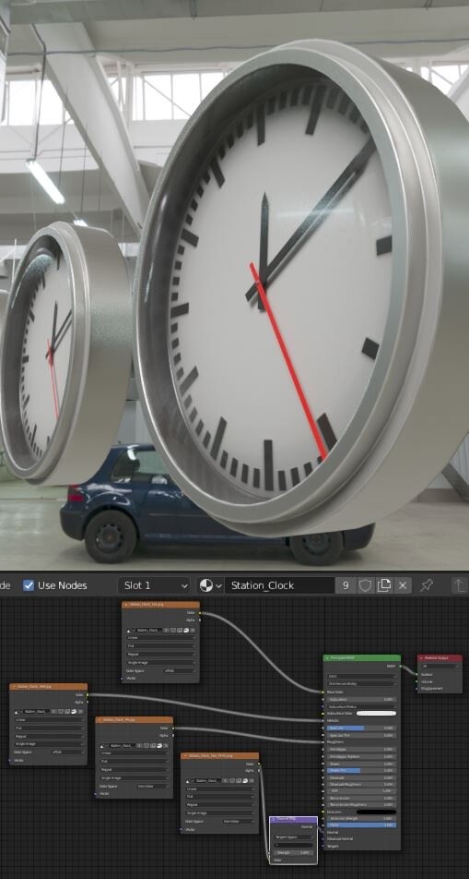469x879 pixels.
Task: Collapse the Normal Map node
Action: point(273,819)
